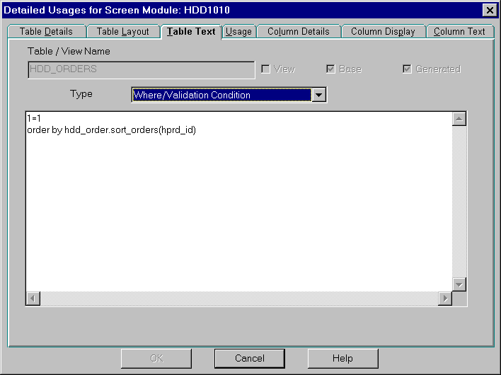
Task: Click the scroll left arrow below text area
Action: pos(33,299)
